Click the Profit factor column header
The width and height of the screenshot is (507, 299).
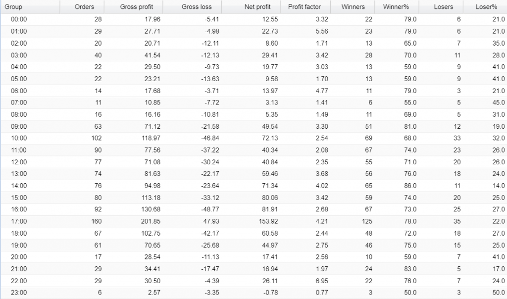pos(304,7)
